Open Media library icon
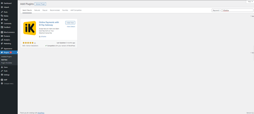The width and height of the screenshot is (254, 114). (2, 16)
